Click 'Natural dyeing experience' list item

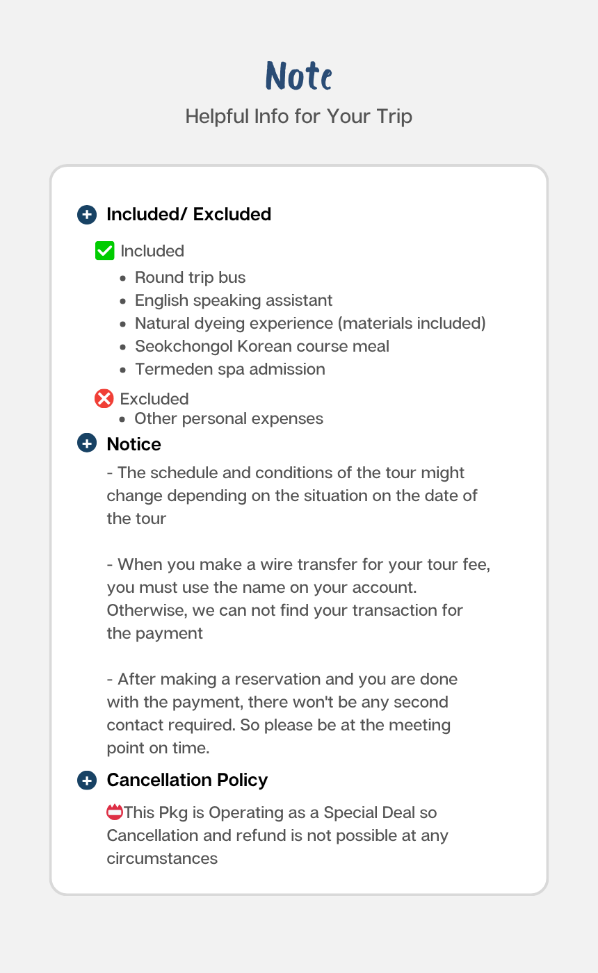click(310, 323)
